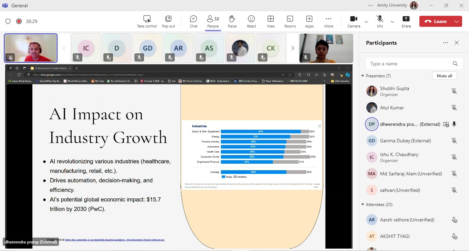469x251 pixels.
Task: Raise your hand in the meeting
Action: coord(232,21)
